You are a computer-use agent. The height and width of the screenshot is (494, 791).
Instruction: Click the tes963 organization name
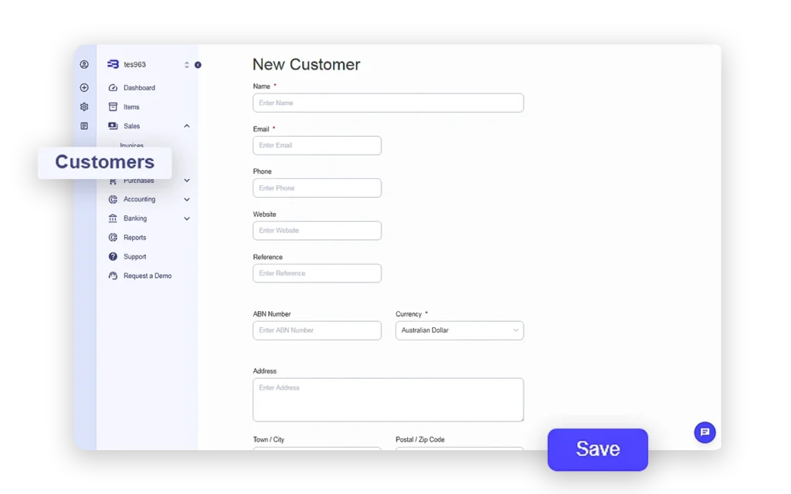(x=134, y=65)
